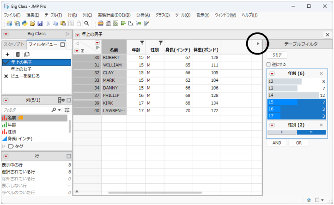The image size is (334, 205).
Task: Click the filter funnel icon on 性別 column
Action: tap(161, 43)
